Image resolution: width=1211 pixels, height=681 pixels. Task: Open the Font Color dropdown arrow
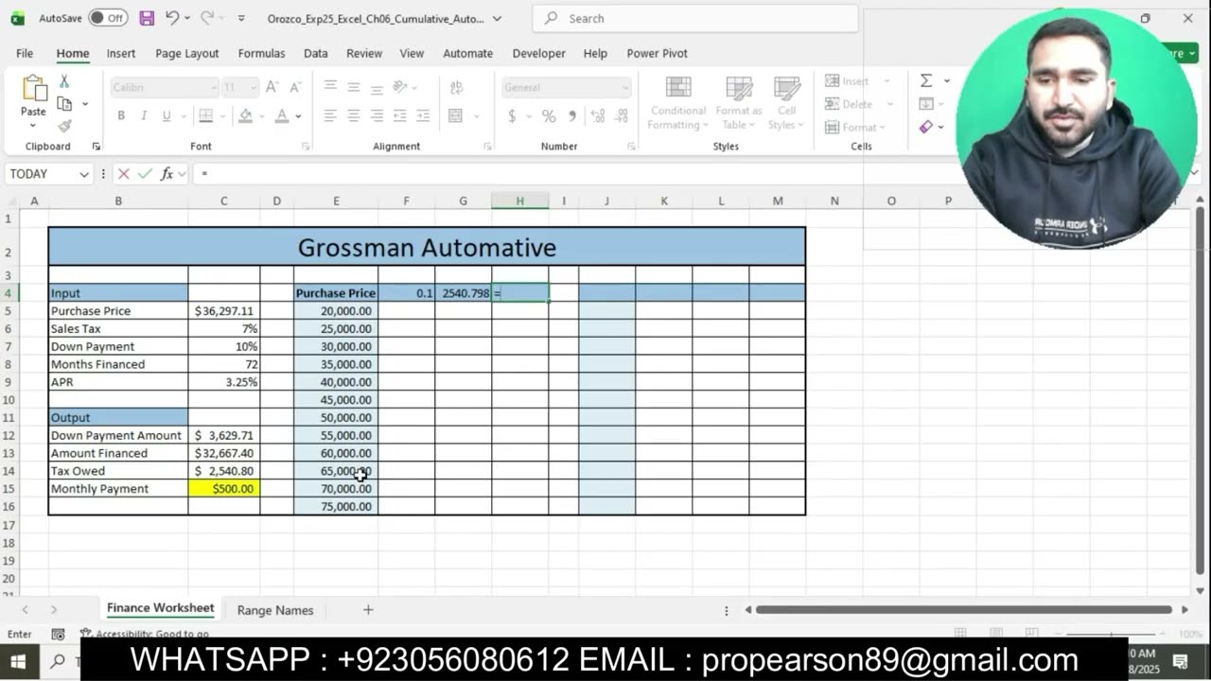coord(298,115)
